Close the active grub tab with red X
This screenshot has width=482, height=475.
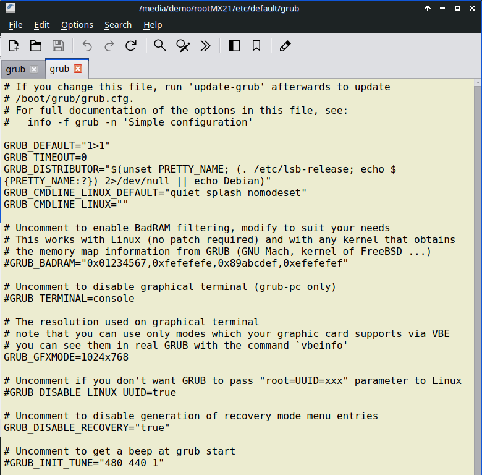pos(78,69)
